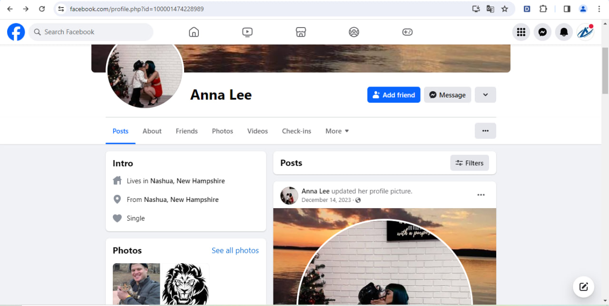The height and width of the screenshot is (306, 609).
Task: Go back with the browser back arrow
Action: pyautogui.click(x=10, y=9)
